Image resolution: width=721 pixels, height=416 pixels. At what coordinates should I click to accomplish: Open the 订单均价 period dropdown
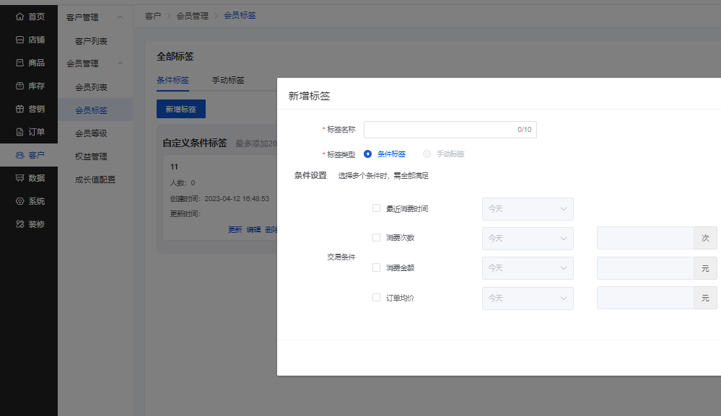(x=528, y=298)
